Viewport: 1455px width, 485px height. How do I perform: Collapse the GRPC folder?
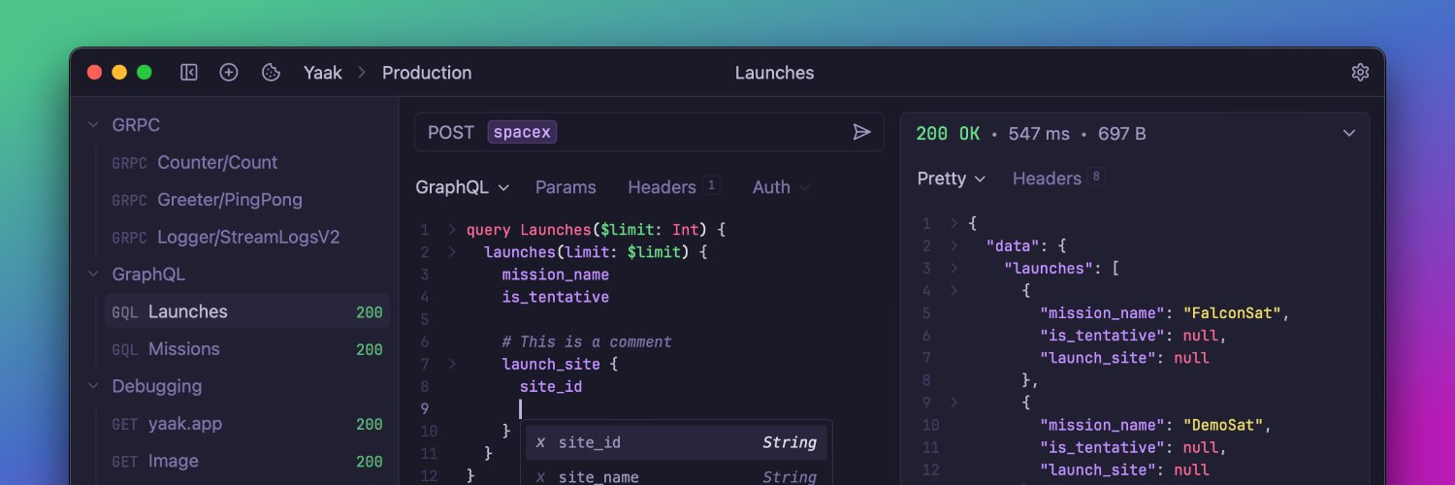coord(93,125)
